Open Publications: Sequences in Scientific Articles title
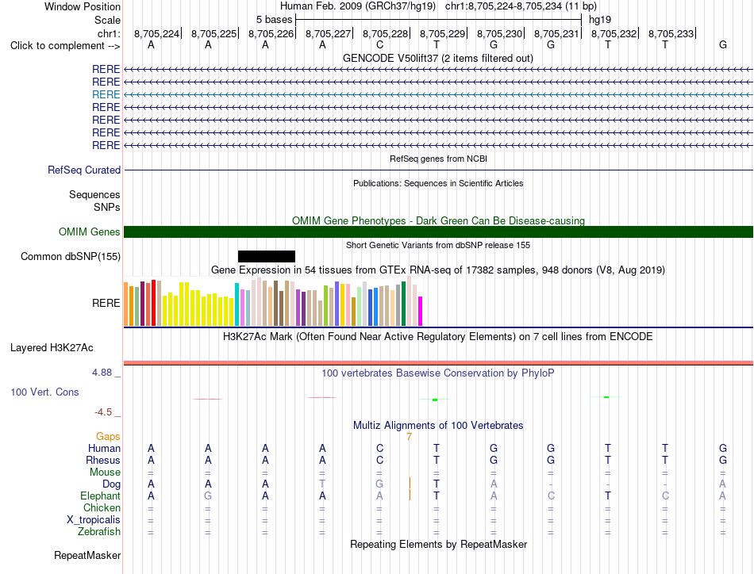The image size is (754, 574). tap(438, 183)
